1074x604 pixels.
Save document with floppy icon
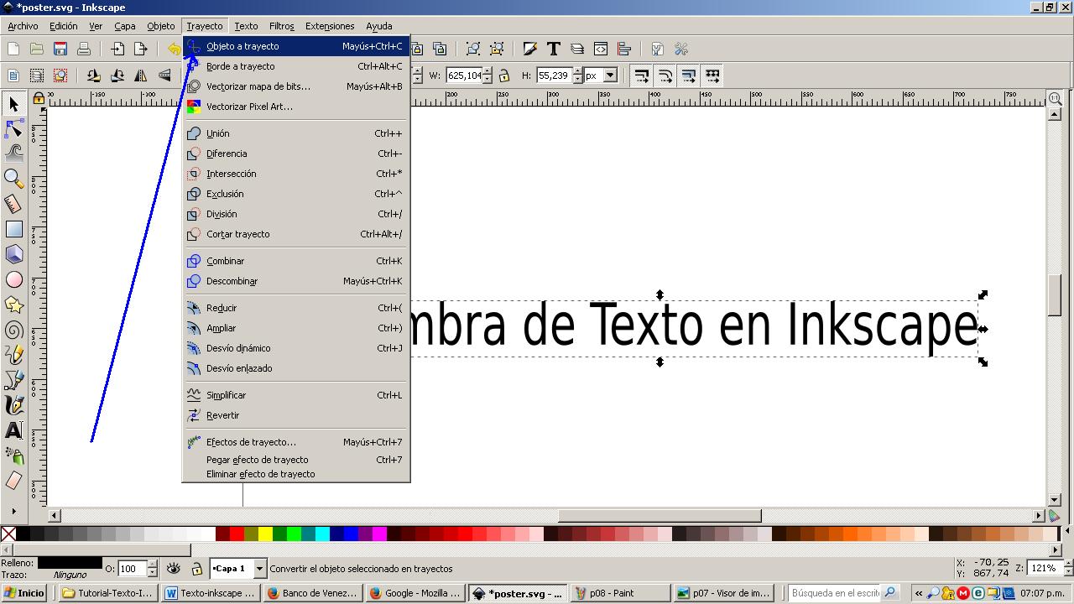[60, 49]
